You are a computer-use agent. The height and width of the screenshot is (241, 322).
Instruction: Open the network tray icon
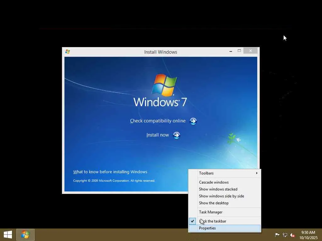tap(285, 235)
